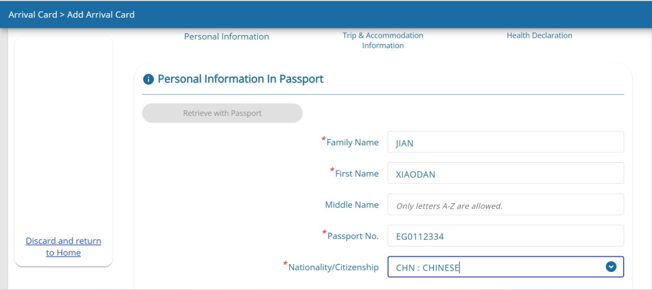This screenshot has width=652, height=290.
Task: Click Arrival Card in the breadcrumb
Action: tap(33, 14)
